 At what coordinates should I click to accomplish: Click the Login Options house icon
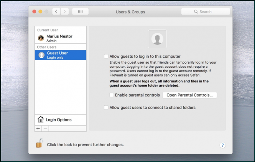tap(41, 119)
